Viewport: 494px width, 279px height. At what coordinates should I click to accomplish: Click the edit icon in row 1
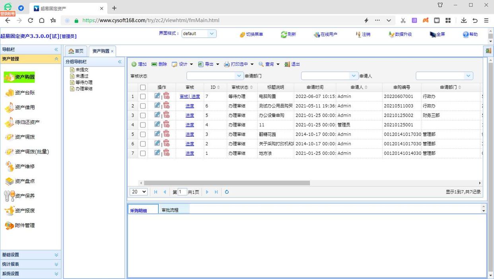[157, 96]
